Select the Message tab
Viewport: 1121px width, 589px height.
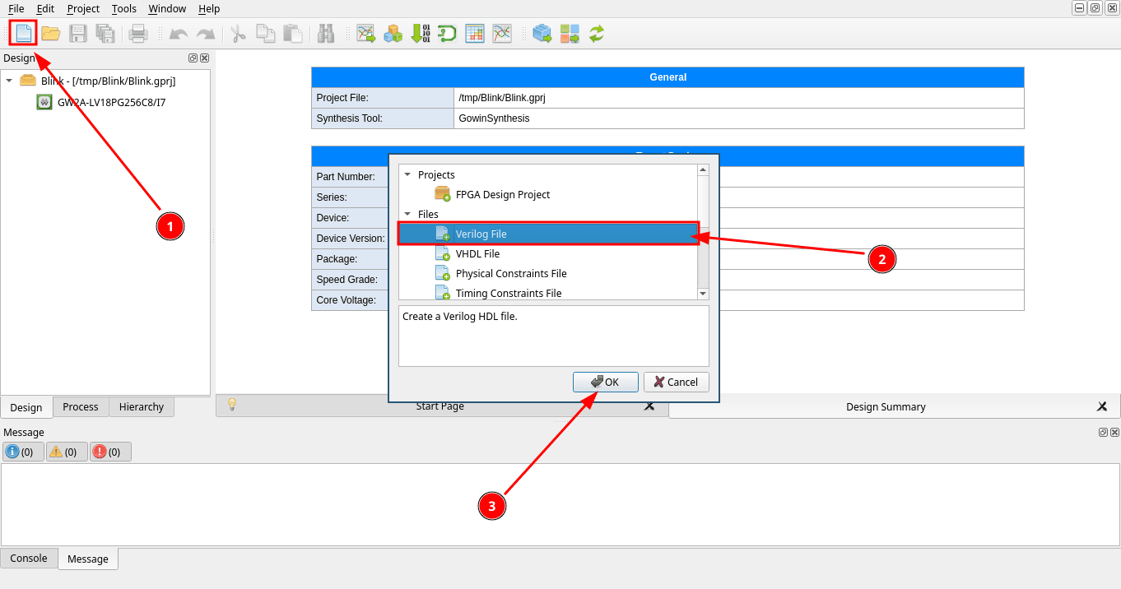[x=88, y=559]
